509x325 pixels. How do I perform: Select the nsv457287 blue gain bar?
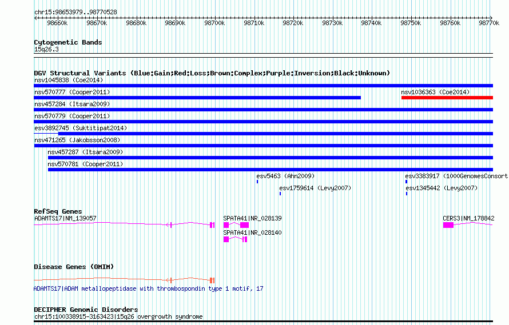coord(271,158)
